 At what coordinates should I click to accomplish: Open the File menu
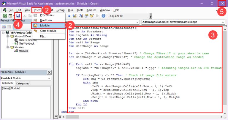tap(11, 10)
